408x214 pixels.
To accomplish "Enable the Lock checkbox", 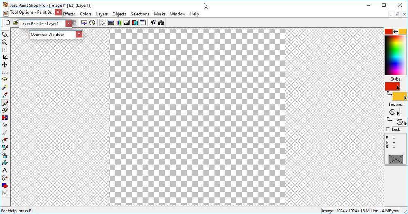I will click(388, 129).
